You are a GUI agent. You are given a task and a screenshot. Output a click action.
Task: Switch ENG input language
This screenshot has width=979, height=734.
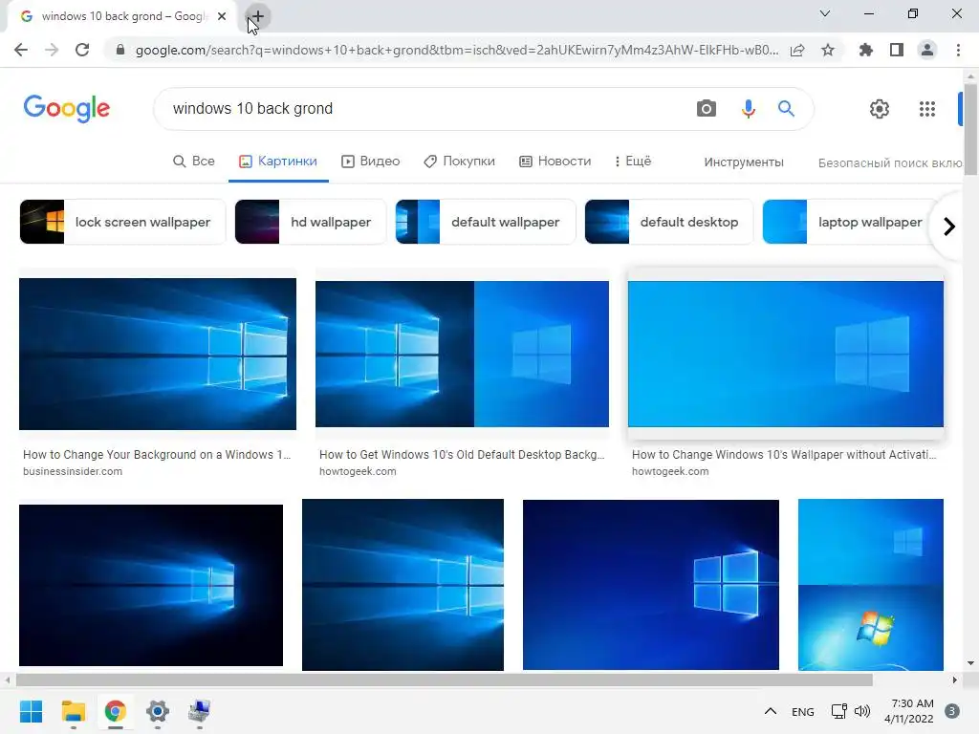click(x=803, y=711)
